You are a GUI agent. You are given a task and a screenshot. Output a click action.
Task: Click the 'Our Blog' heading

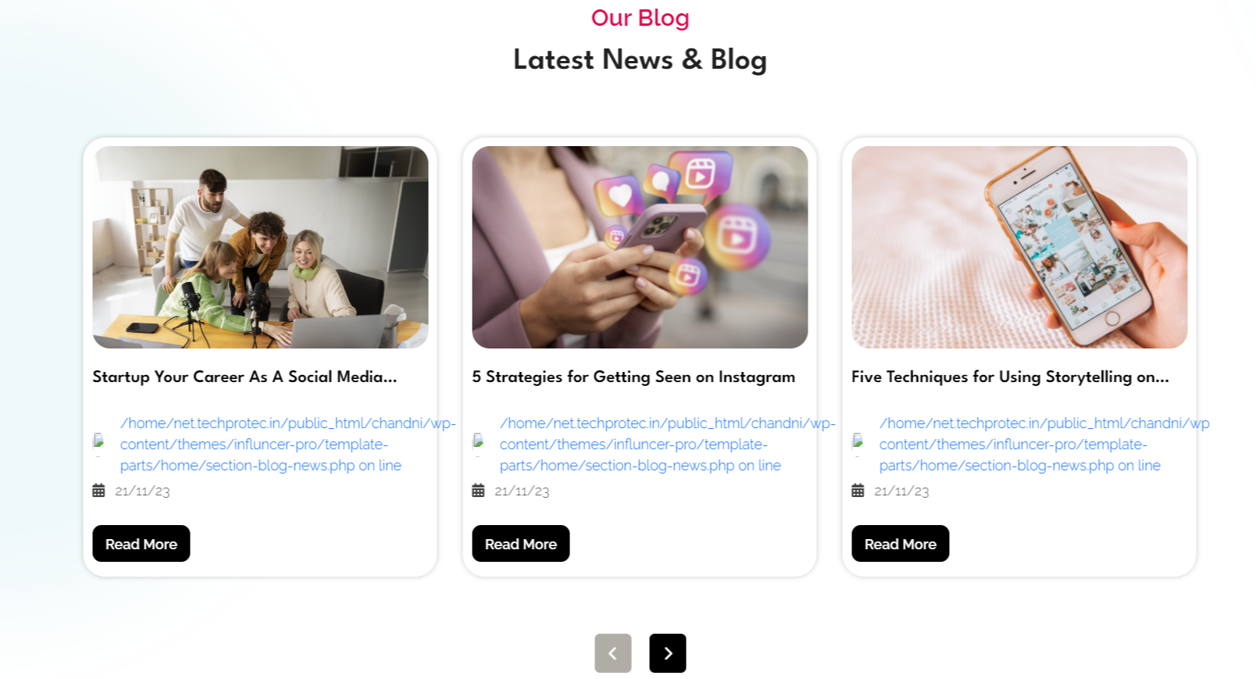click(x=640, y=17)
